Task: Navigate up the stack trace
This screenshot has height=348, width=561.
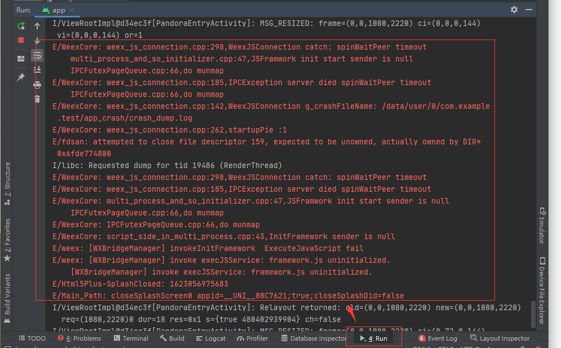Action: (x=37, y=26)
